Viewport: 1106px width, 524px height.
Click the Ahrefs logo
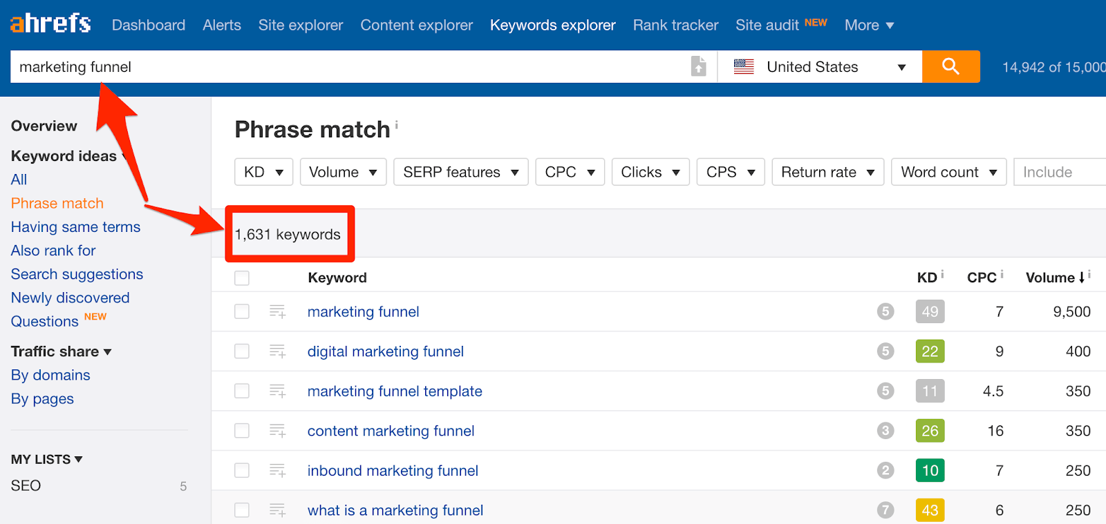pos(50,23)
